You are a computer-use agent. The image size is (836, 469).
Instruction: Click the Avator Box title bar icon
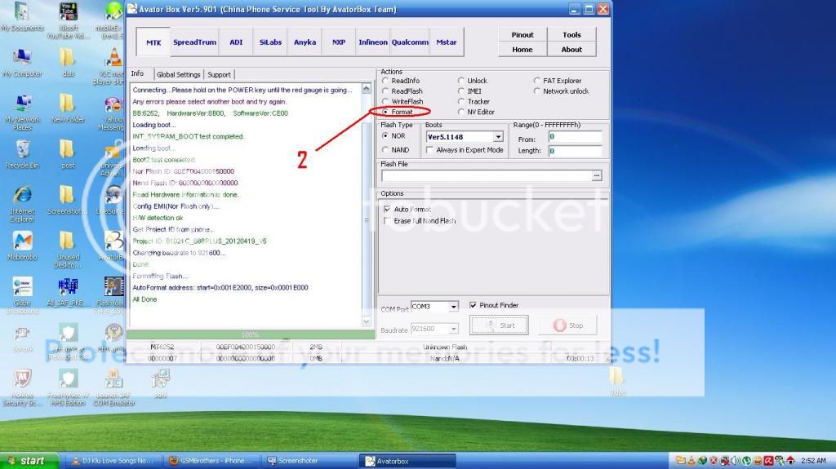(131, 9)
